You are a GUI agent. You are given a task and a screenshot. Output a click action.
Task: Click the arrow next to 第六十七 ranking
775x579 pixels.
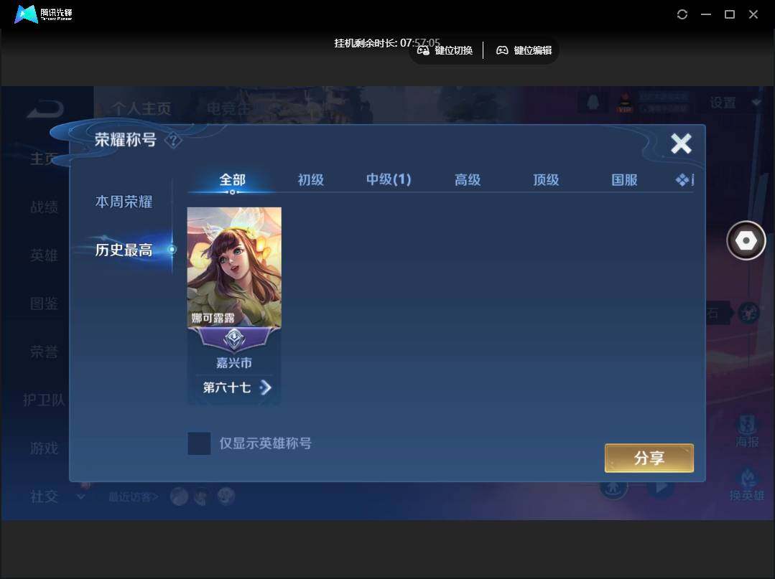click(x=266, y=387)
